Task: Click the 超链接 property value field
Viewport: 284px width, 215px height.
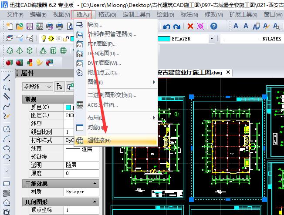Action: click(81, 157)
